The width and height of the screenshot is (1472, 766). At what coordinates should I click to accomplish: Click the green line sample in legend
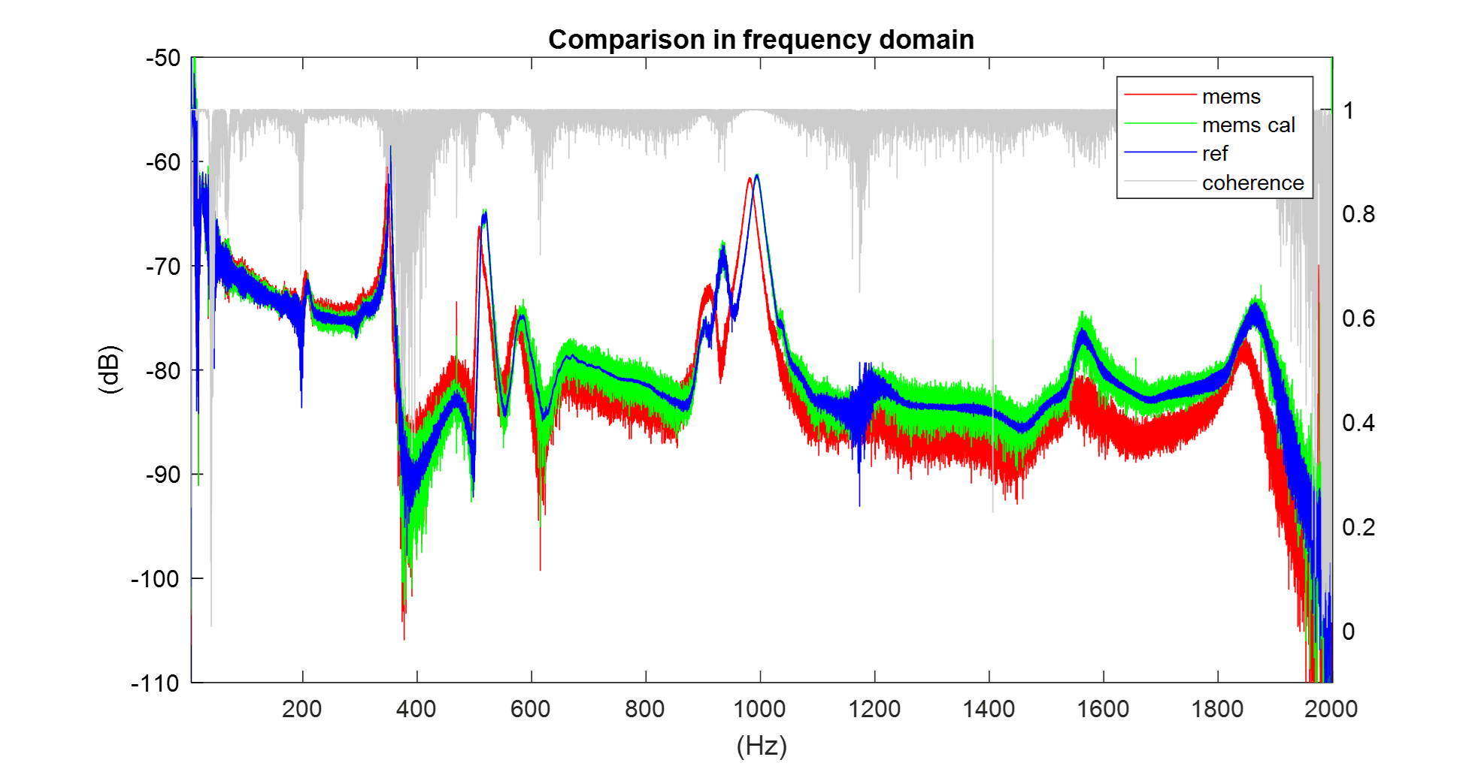pyautogui.click(x=1159, y=123)
